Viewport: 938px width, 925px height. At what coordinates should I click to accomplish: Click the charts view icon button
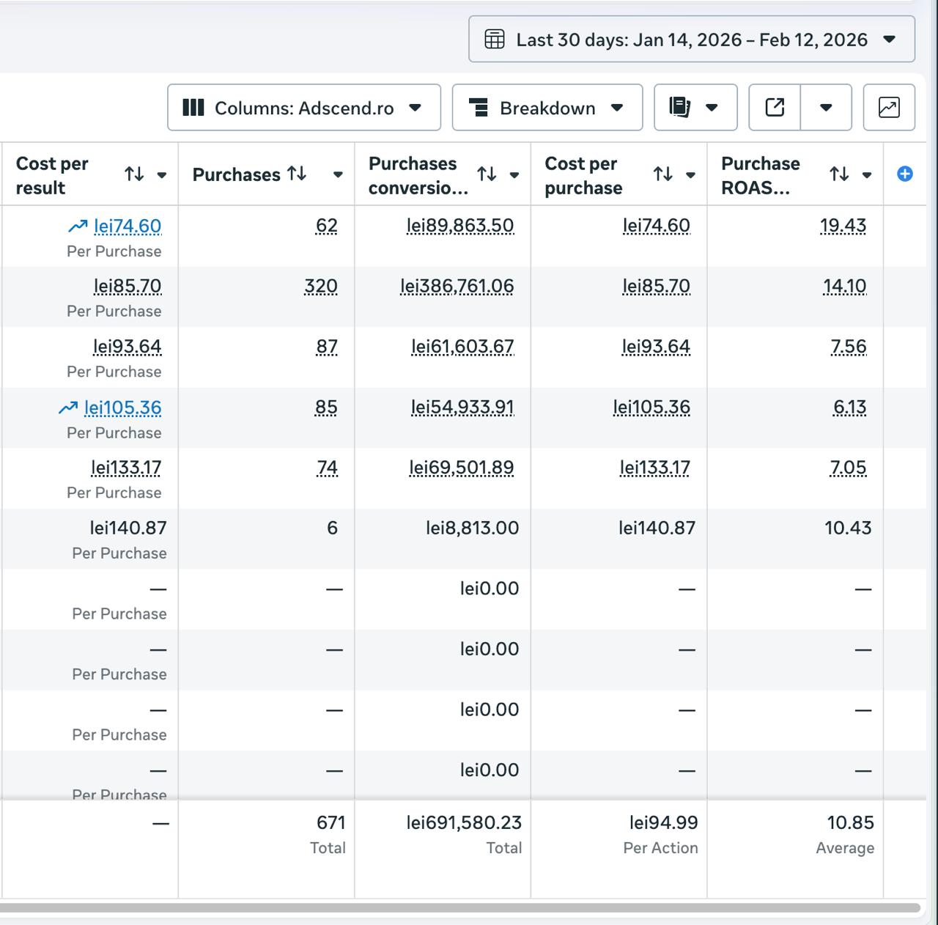tap(889, 108)
